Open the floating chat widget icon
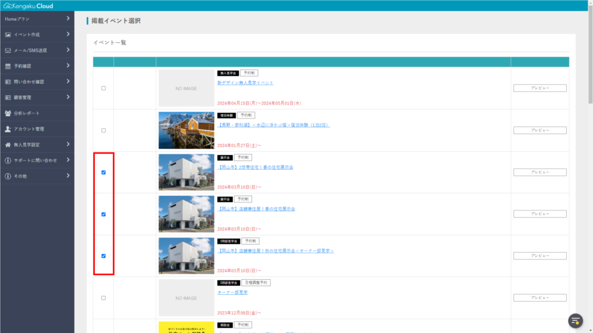The image size is (593, 333). [x=575, y=321]
